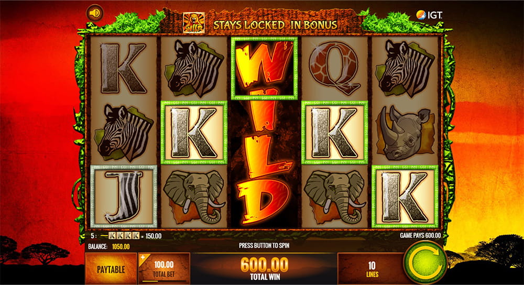
Task: Click the stacked WILD center reel
Action: pyautogui.click(x=264, y=133)
